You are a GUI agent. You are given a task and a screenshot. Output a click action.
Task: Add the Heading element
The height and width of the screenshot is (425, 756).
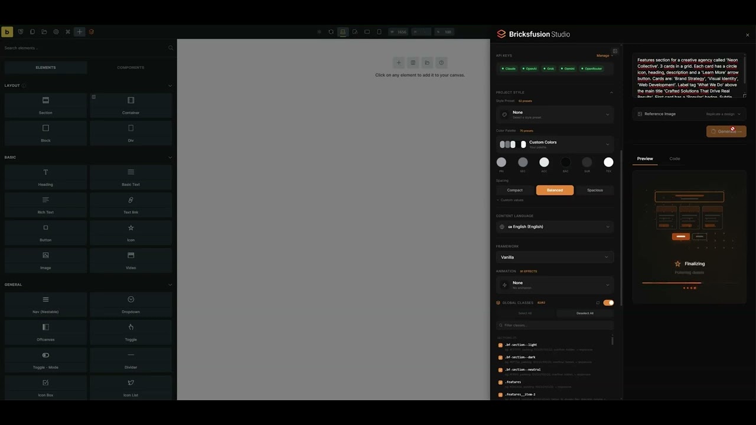(x=45, y=177)
